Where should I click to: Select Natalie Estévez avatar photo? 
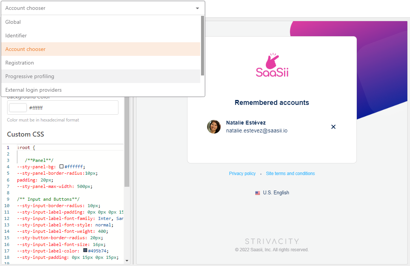click(214, 127)
